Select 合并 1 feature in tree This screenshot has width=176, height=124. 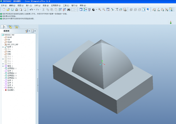(9, 71)
